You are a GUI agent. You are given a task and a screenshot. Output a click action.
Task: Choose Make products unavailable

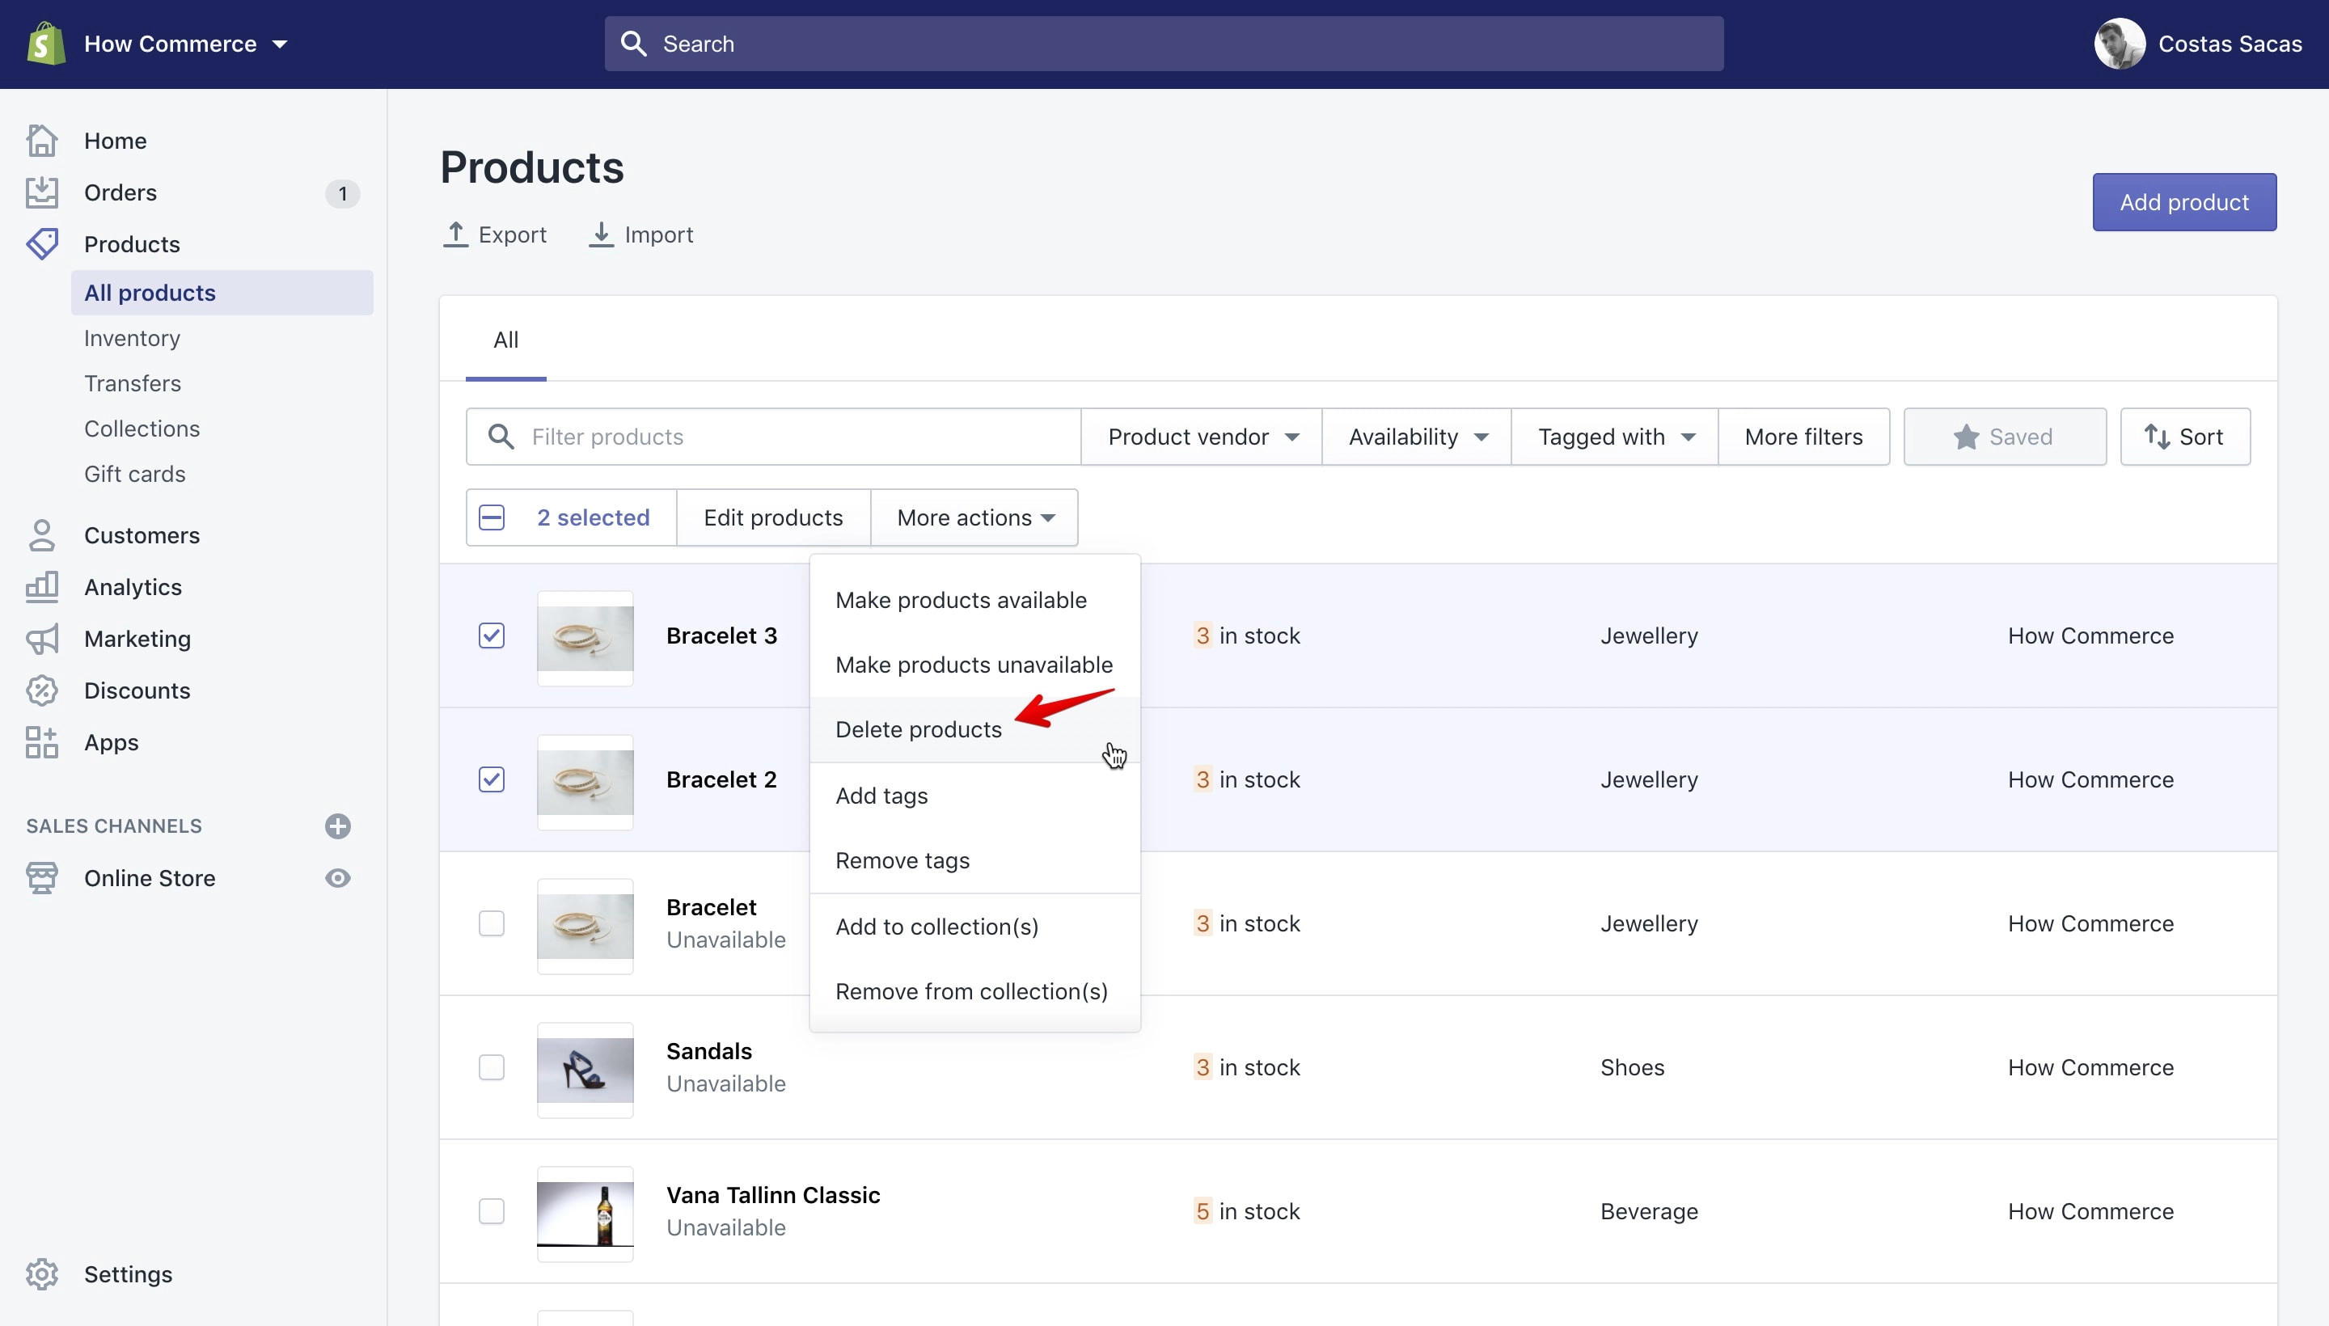pyautogui.click(x=974, y=665)
